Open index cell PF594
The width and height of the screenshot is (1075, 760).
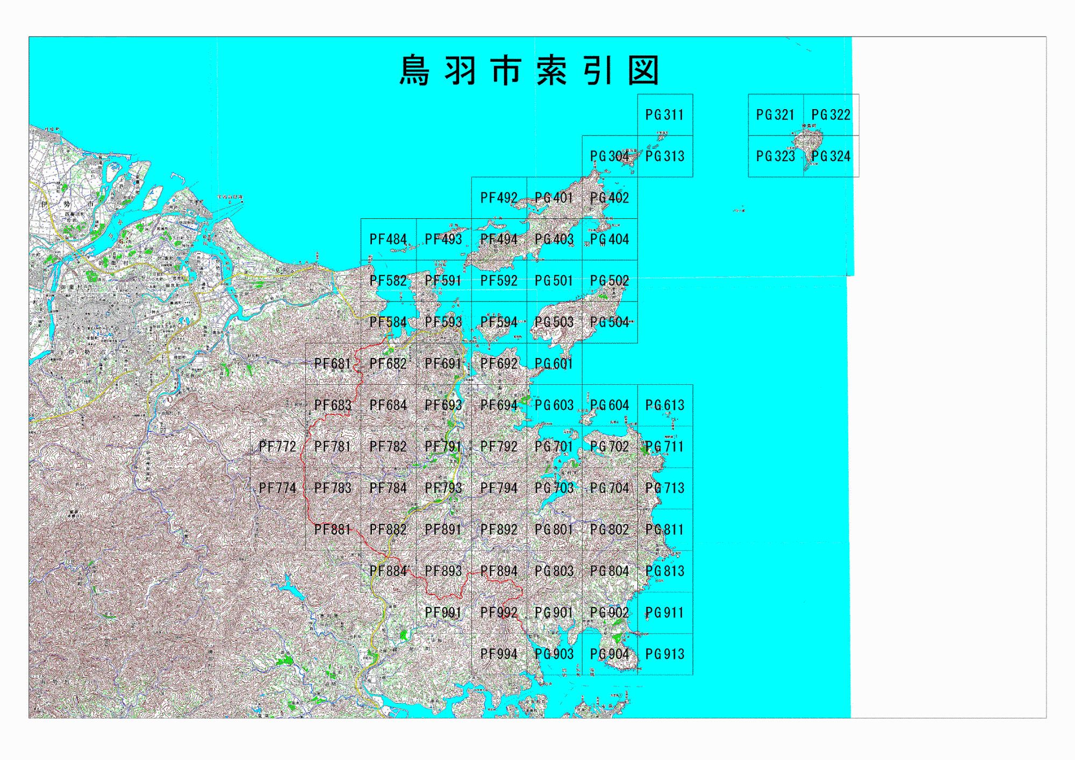tap(499, 322)
